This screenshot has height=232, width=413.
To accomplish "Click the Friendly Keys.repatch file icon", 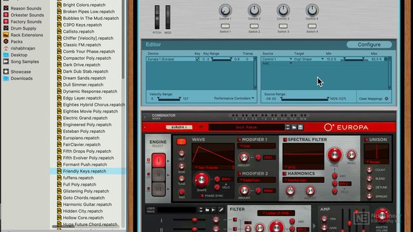I will coord(59,171).
